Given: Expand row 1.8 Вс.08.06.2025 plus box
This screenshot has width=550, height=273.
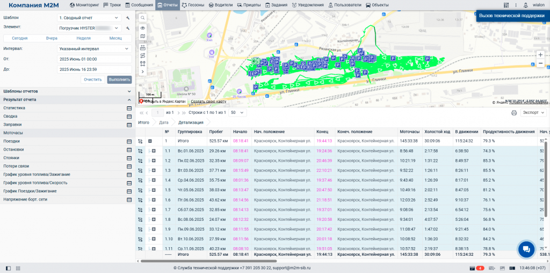Looking at the screenshot, I should pyautogui.click(x=154, y=219).
